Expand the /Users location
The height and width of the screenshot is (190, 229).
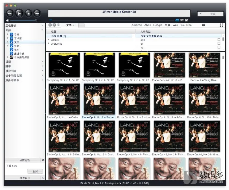click(49, 39)
